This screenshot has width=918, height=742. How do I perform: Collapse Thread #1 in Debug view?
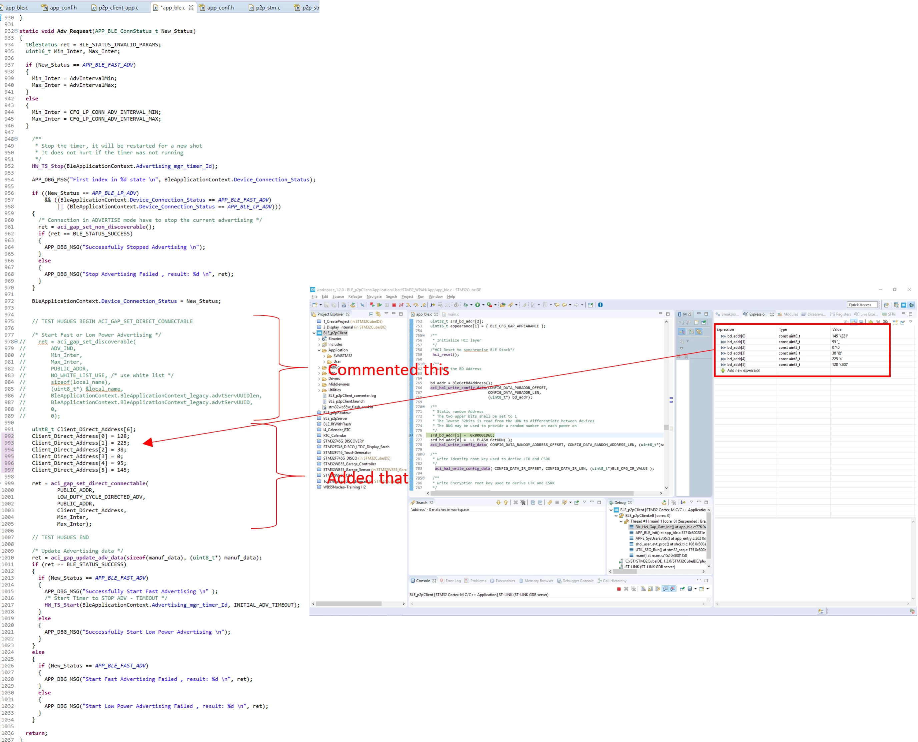click(622, 522)
